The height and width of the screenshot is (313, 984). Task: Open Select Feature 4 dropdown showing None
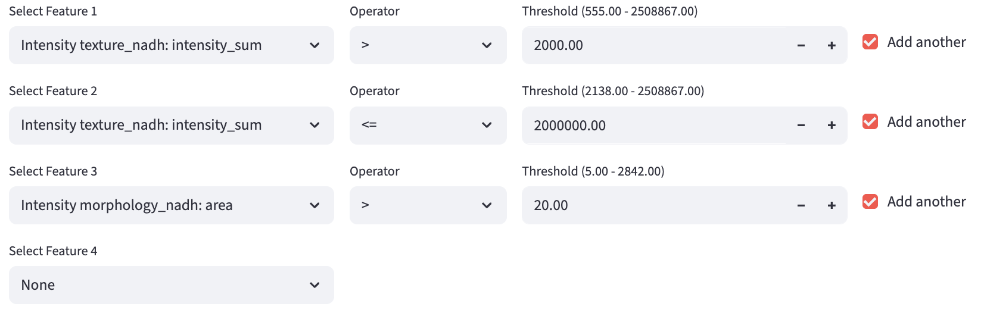pyautogui.click(x=171, y=285)
